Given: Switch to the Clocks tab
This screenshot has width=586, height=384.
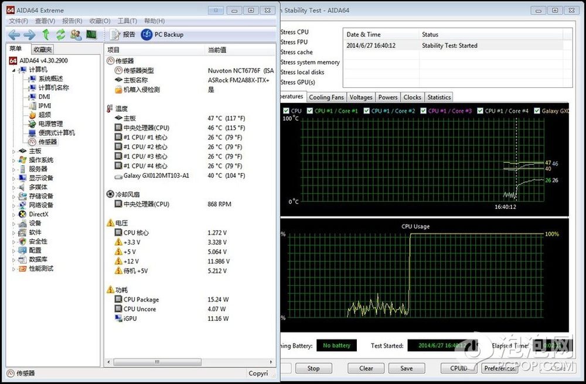Looking at the screenshot, I should [412, 97].
